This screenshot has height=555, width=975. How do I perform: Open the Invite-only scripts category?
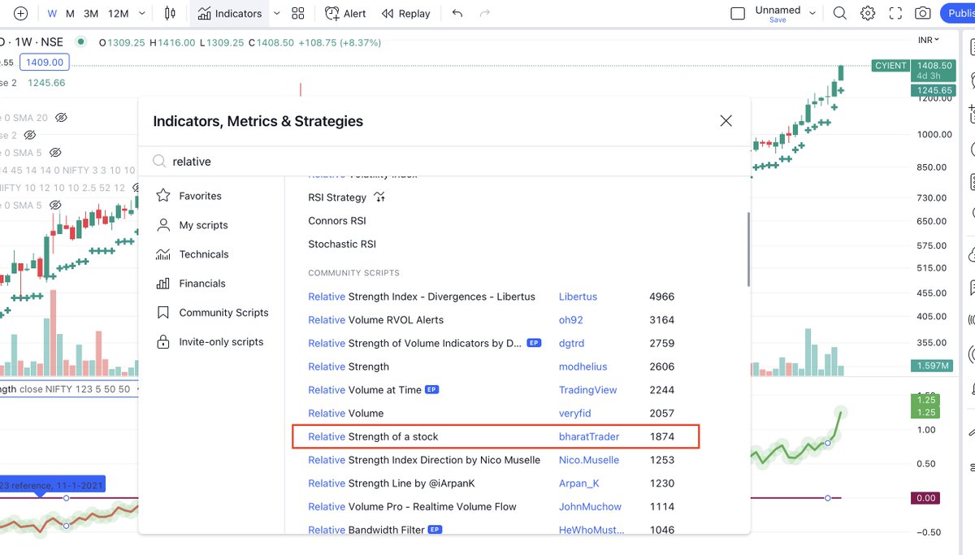tap(211, 342)
